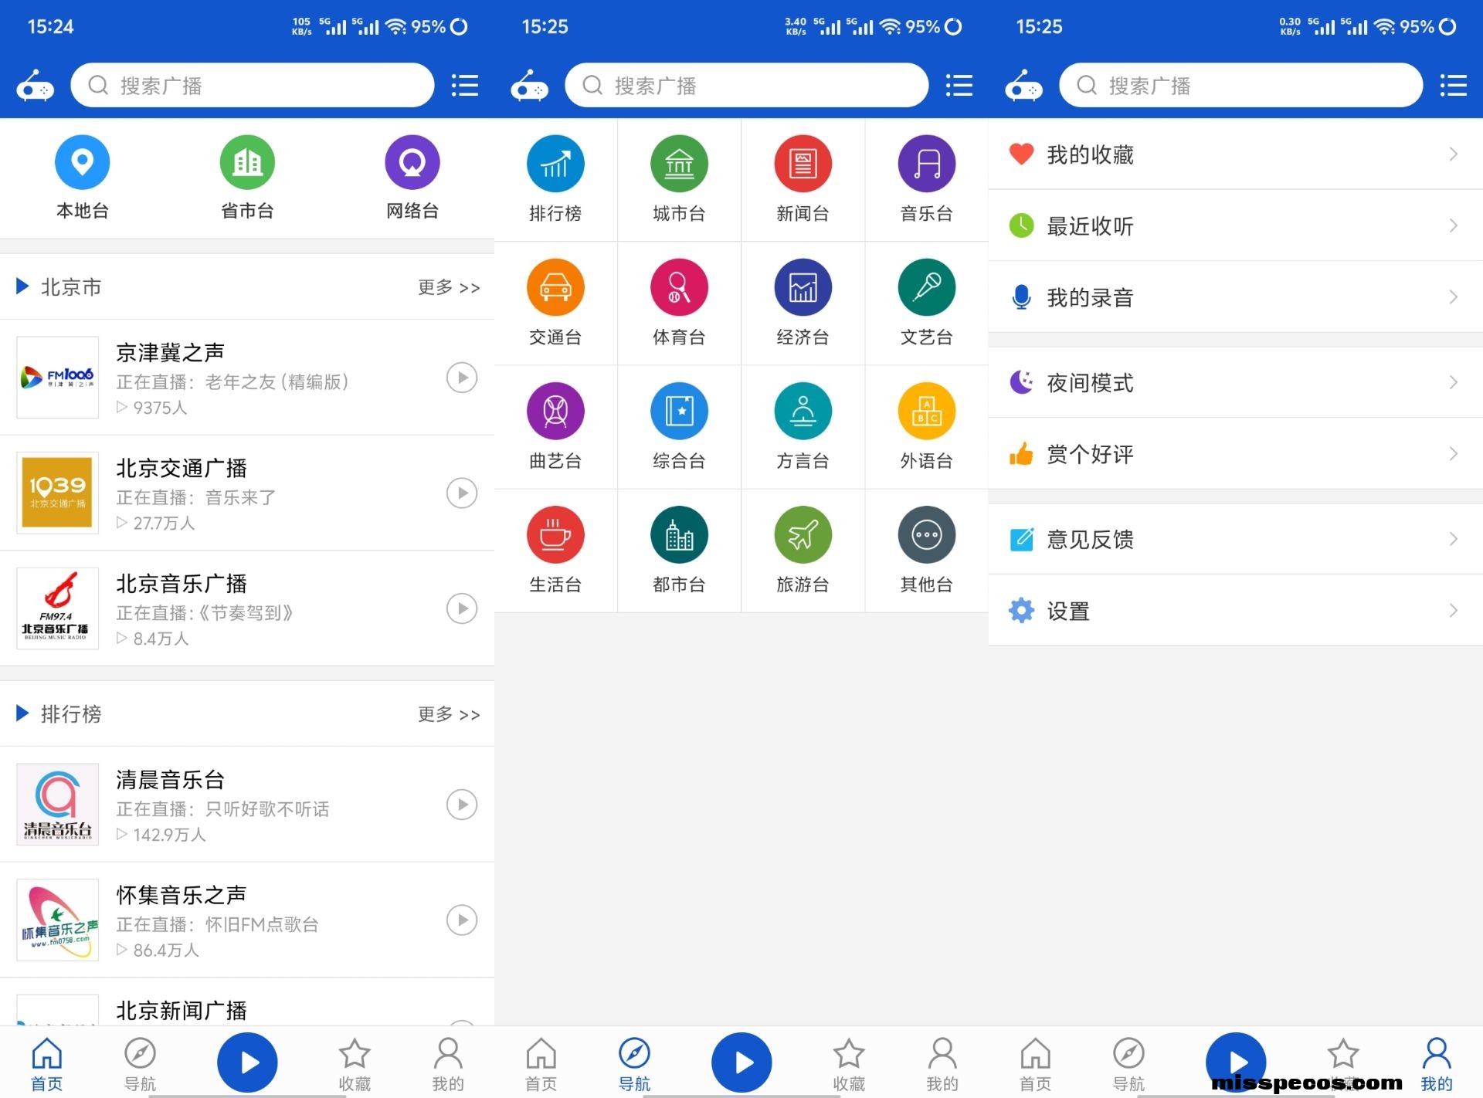Expand 排行榜 section with 更多 link
Viewport: 1483px width, 1098px height.
(x=449, y=714)
